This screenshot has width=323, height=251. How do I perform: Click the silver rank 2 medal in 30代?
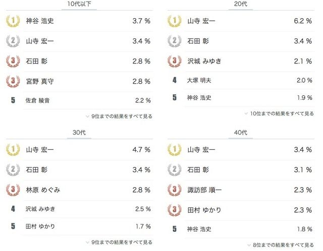point(13,170)
